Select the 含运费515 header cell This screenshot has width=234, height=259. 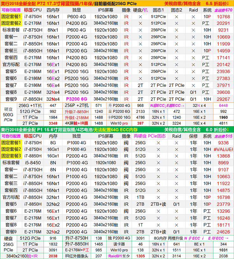224,136
